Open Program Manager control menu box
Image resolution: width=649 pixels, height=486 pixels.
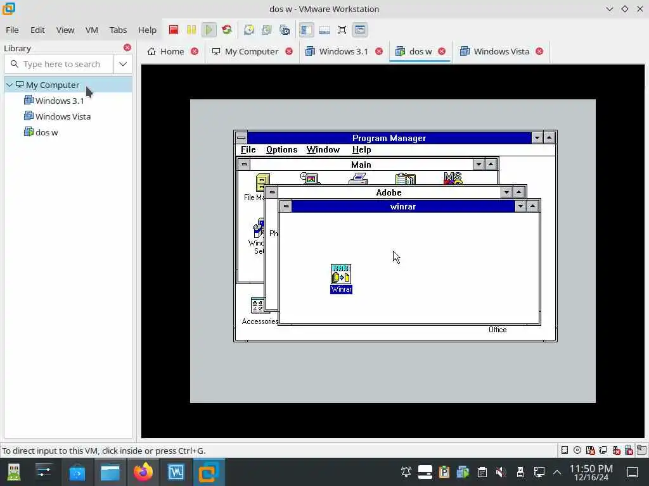[241, 137]
